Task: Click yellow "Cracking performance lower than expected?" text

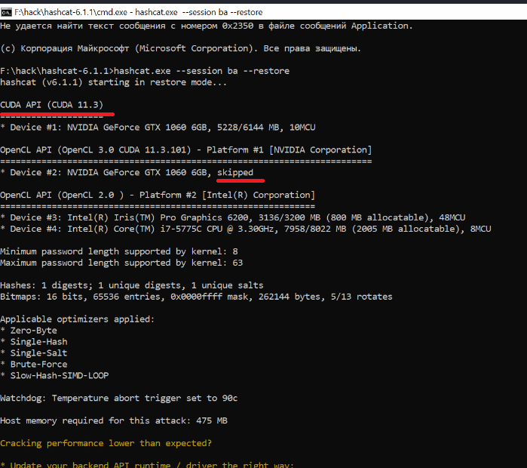Action: (x=106, y=443)
